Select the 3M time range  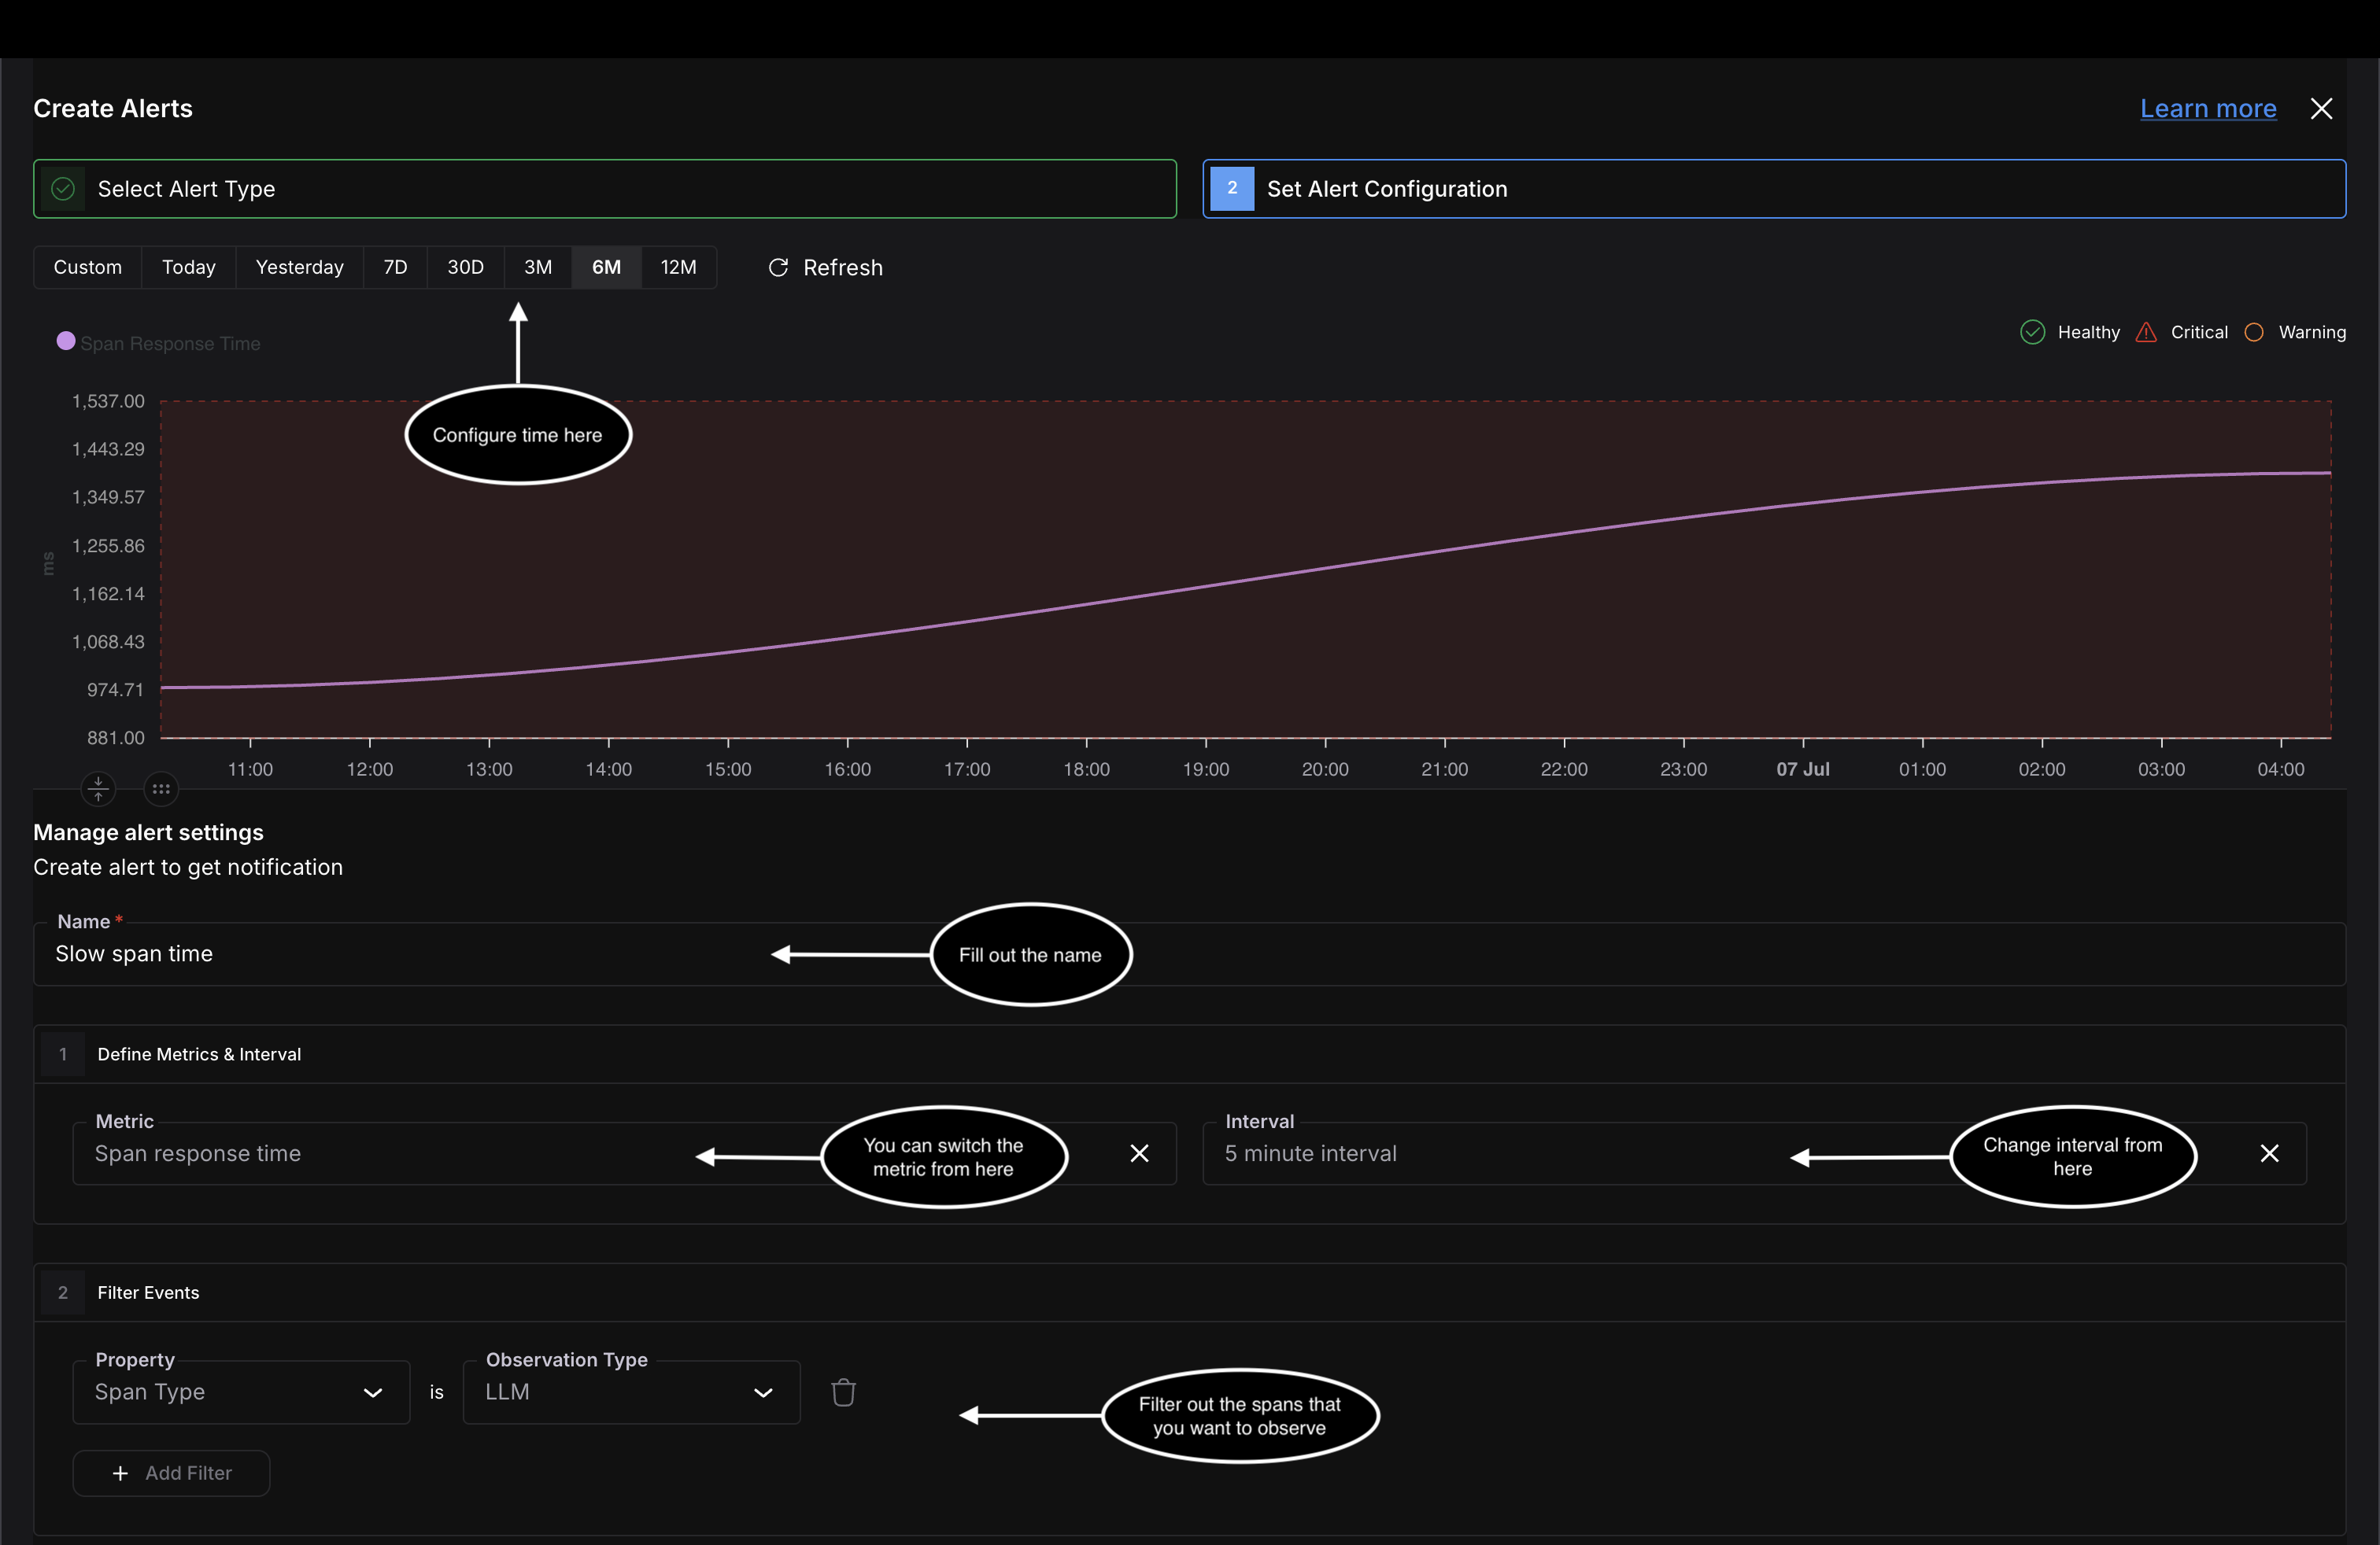[x=538, y=267]
